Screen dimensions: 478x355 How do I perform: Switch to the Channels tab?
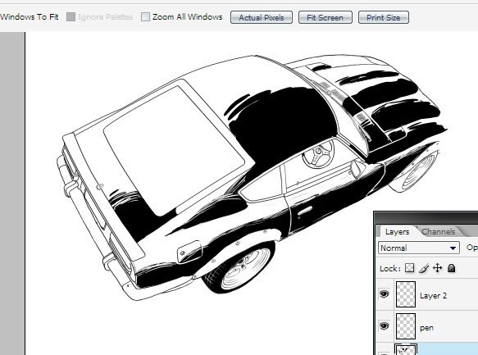438,232
